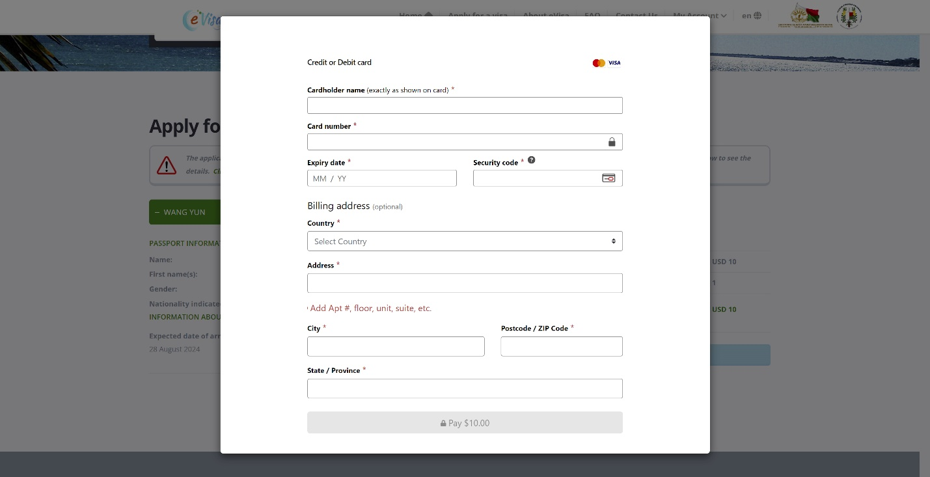Click Add Apt #, floor, unit, suite link

coord(370,308)
